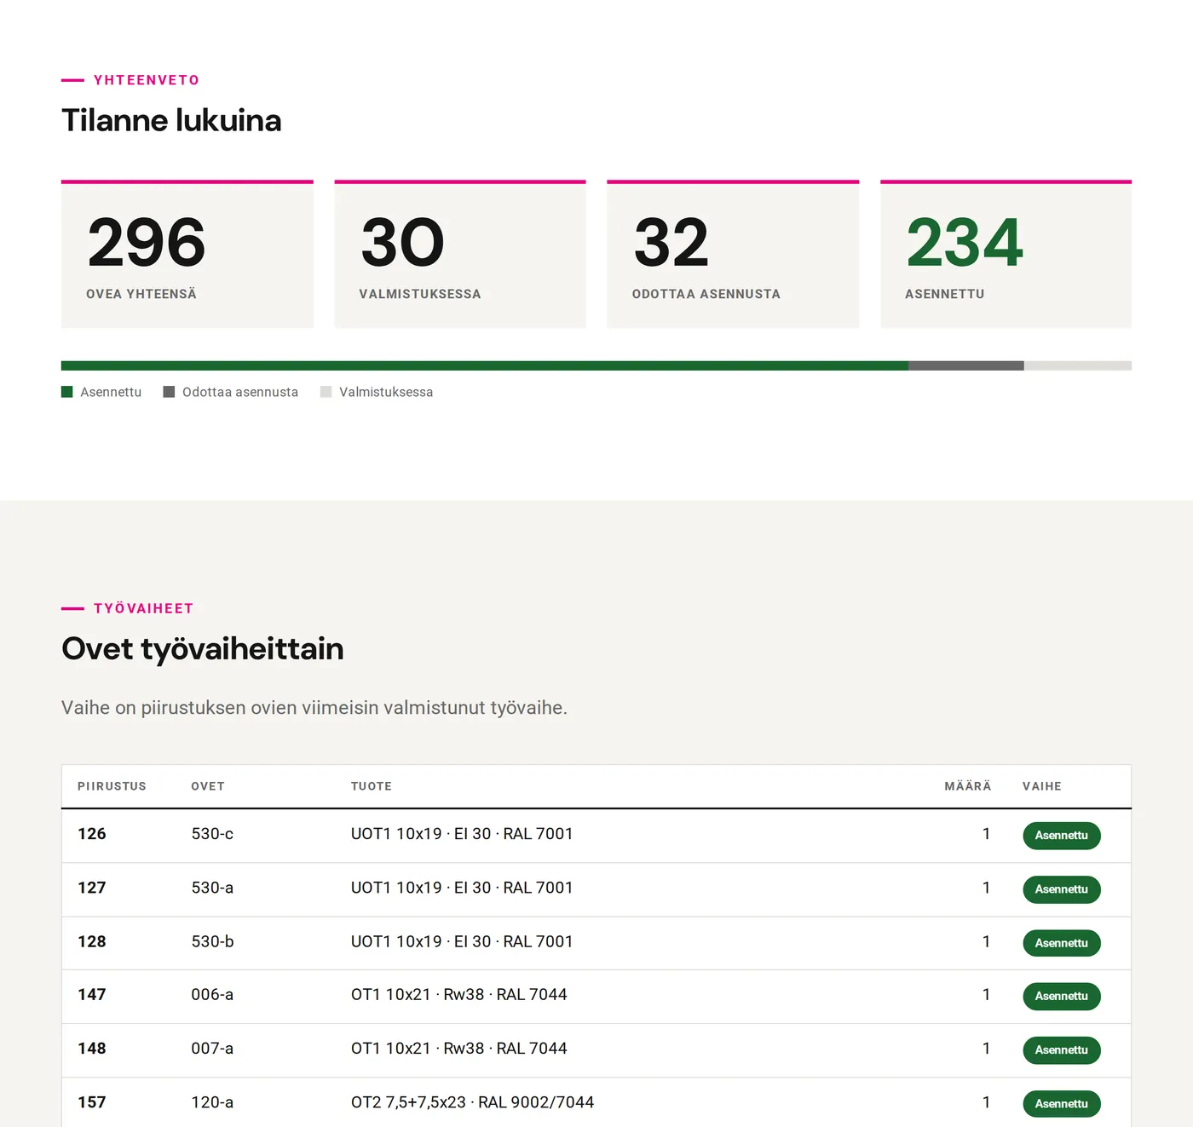1193x1127 pixels.
Task: Click door code 007-a
Action: coord(212,1049)
